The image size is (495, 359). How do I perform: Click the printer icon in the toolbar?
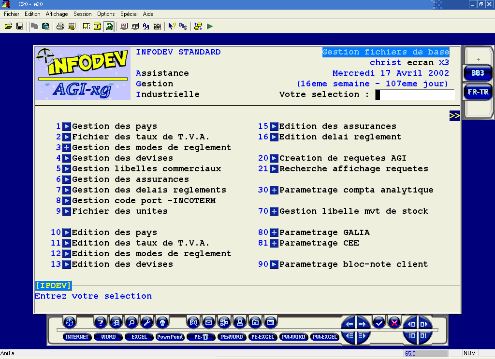point(60,26)
